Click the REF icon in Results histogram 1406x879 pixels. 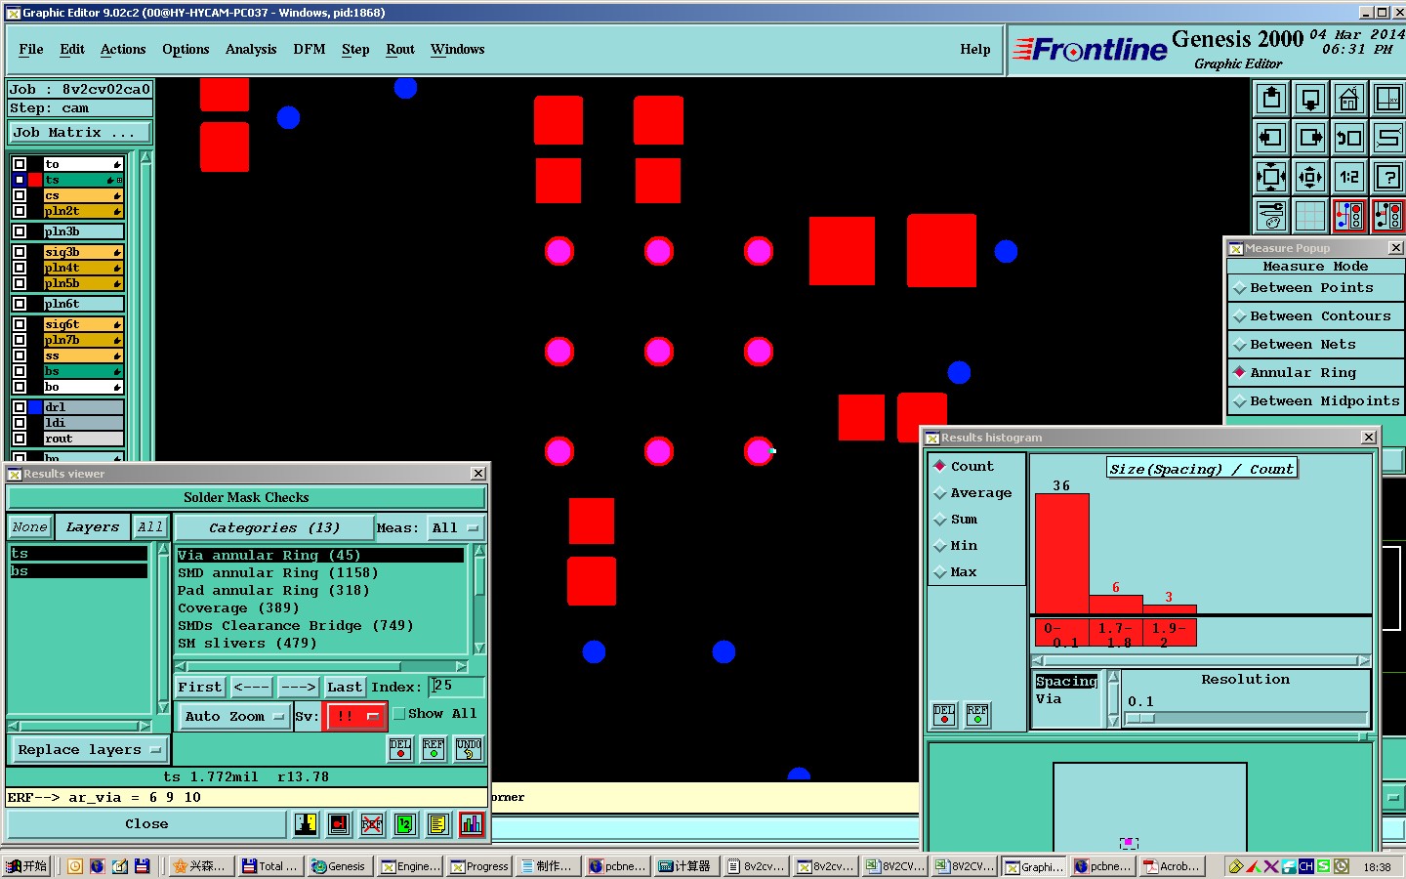[x=977, y=715]
